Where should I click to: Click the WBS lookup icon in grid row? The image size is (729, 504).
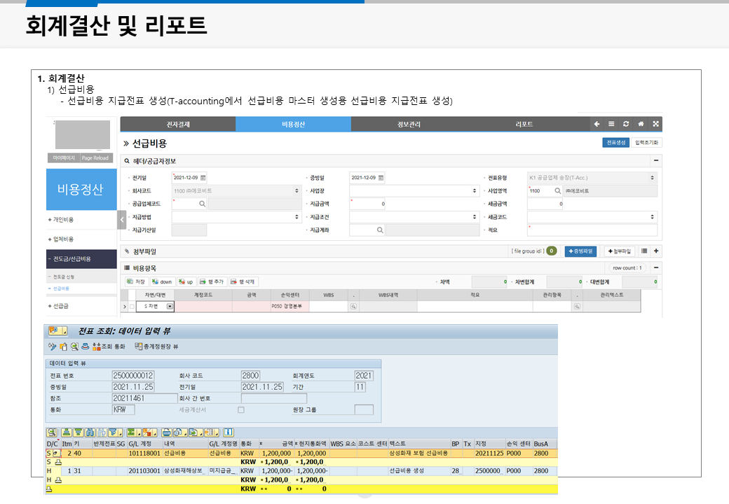coord(353,307)
